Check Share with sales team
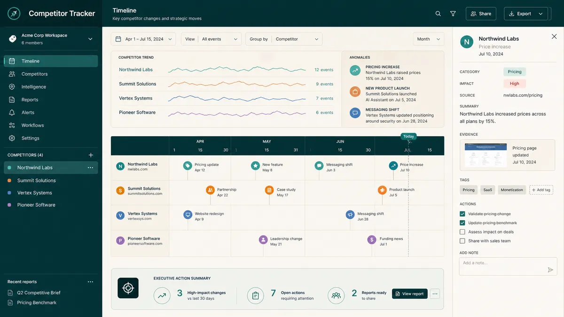The width and height of the screenshot is (564, 317). (462, 241)
